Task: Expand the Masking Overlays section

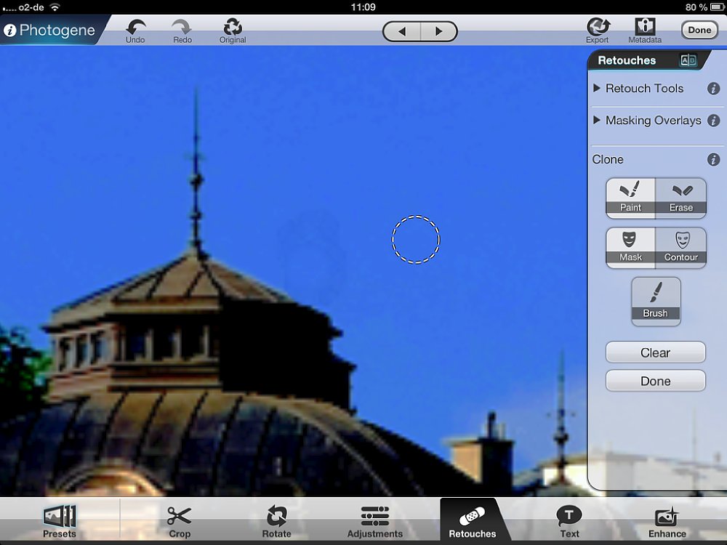Action: 647,121
